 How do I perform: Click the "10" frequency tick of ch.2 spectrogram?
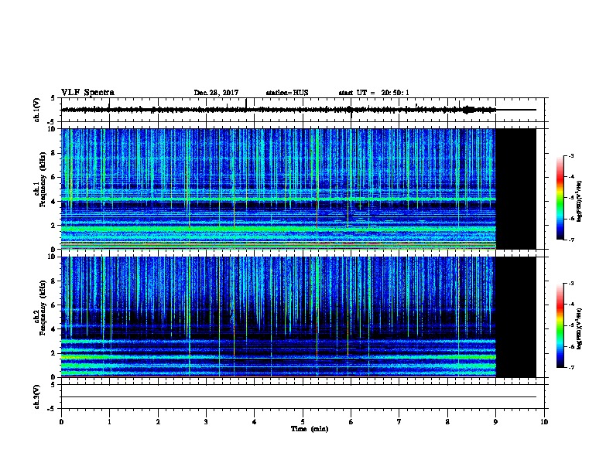[52, 257]
